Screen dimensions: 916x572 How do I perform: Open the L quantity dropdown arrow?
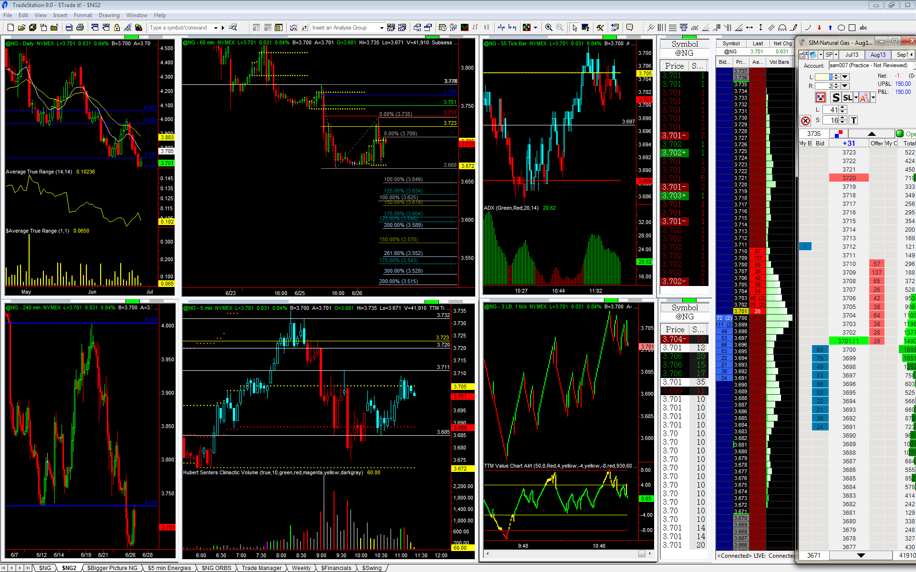coord(845,77)
